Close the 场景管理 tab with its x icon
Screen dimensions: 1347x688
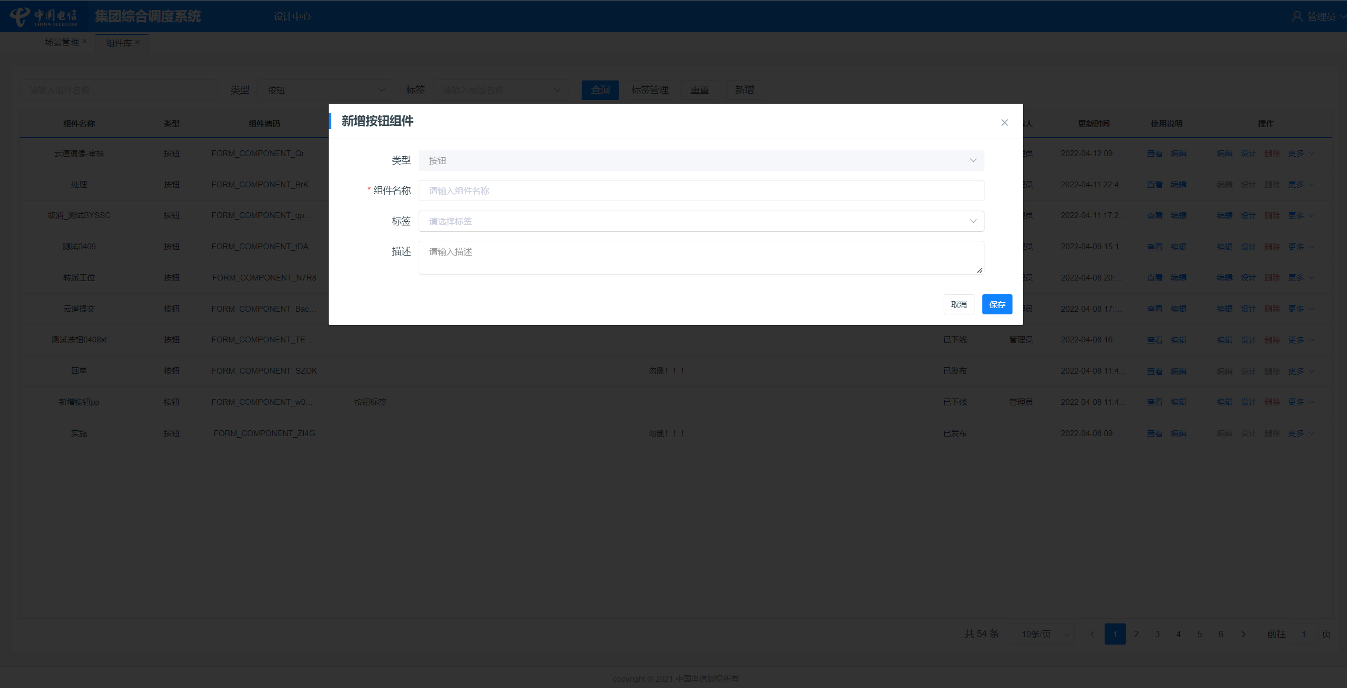(x=85, y=41)
